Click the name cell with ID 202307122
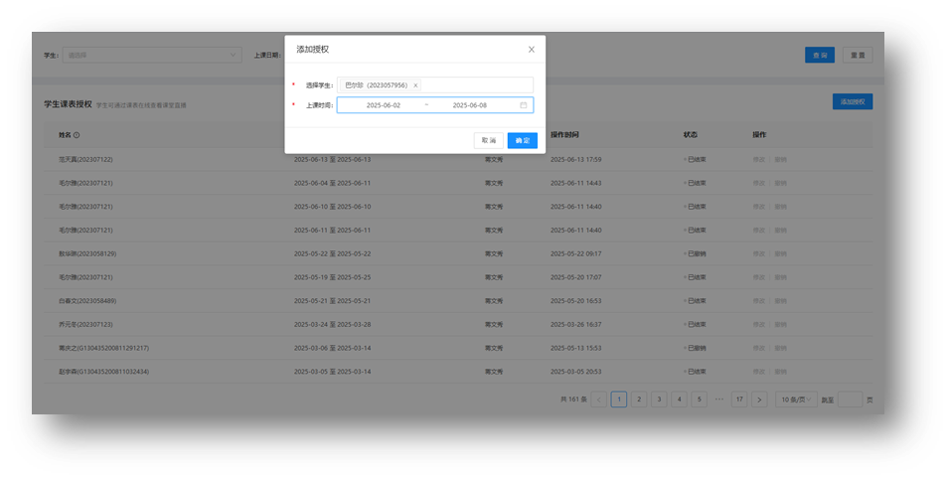The width and height of the screenshot is (949, 479). click(85, 160)
